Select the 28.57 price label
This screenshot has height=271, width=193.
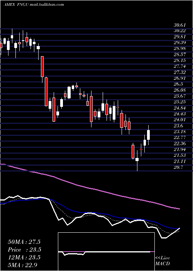click(x=180, y=55)
